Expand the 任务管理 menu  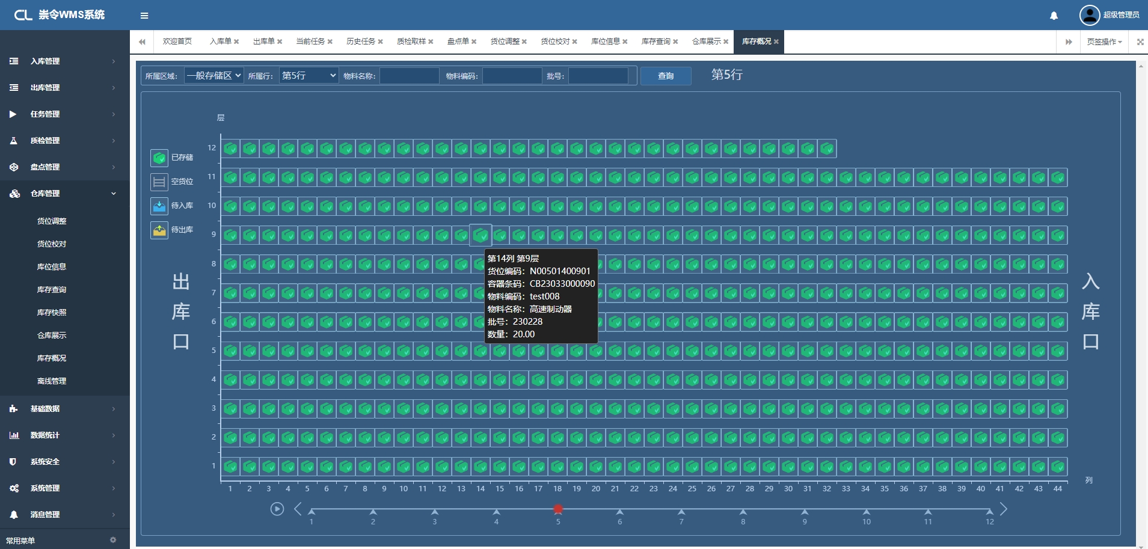[64, 114]
